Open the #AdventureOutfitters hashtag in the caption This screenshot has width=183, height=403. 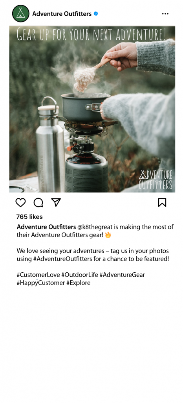pos(62,259)
